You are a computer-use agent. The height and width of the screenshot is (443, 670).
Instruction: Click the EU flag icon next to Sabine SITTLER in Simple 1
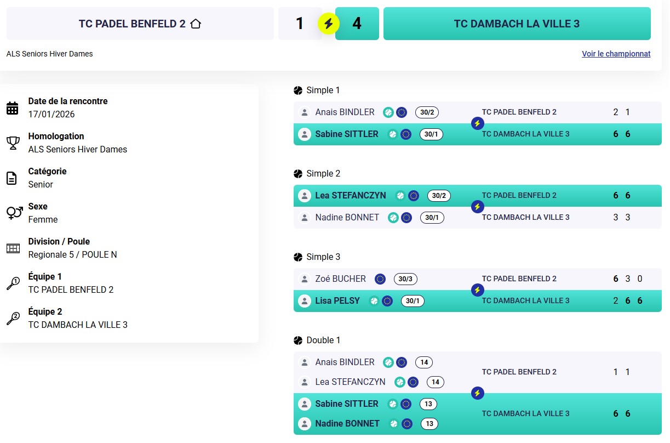point(406,134)
